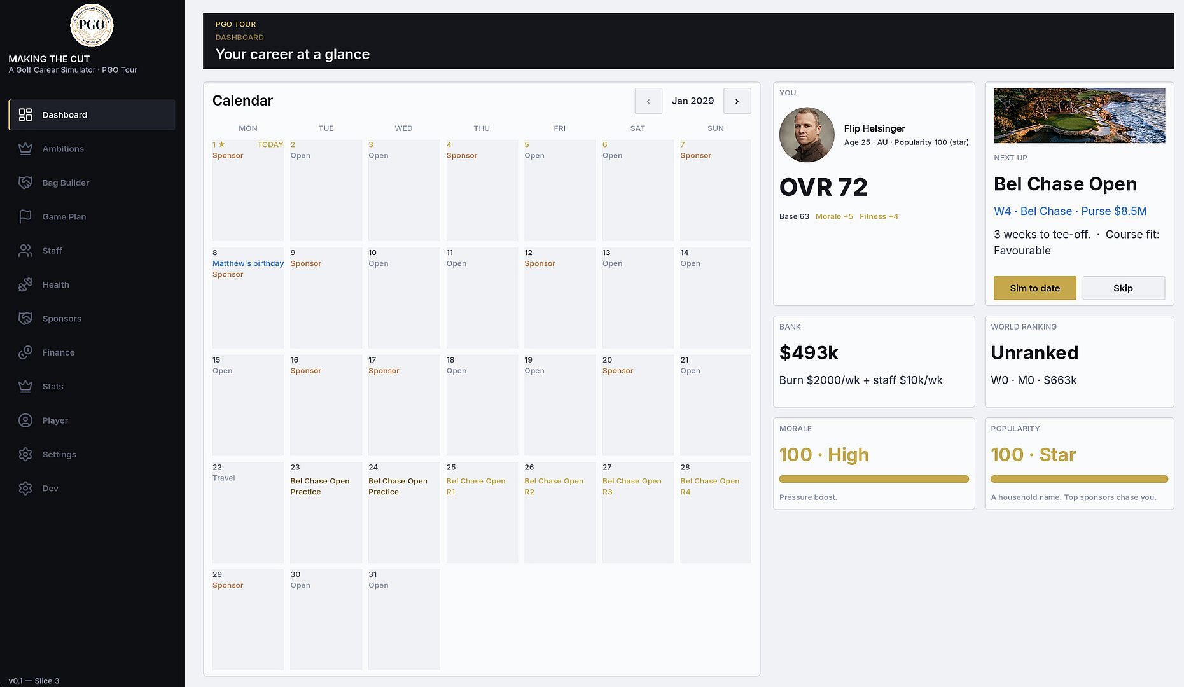Image resolution: width=1184 pixels, height=687 pixels.
Task: Click the Bel Chase course thumbnail image
Action: 1080,115
